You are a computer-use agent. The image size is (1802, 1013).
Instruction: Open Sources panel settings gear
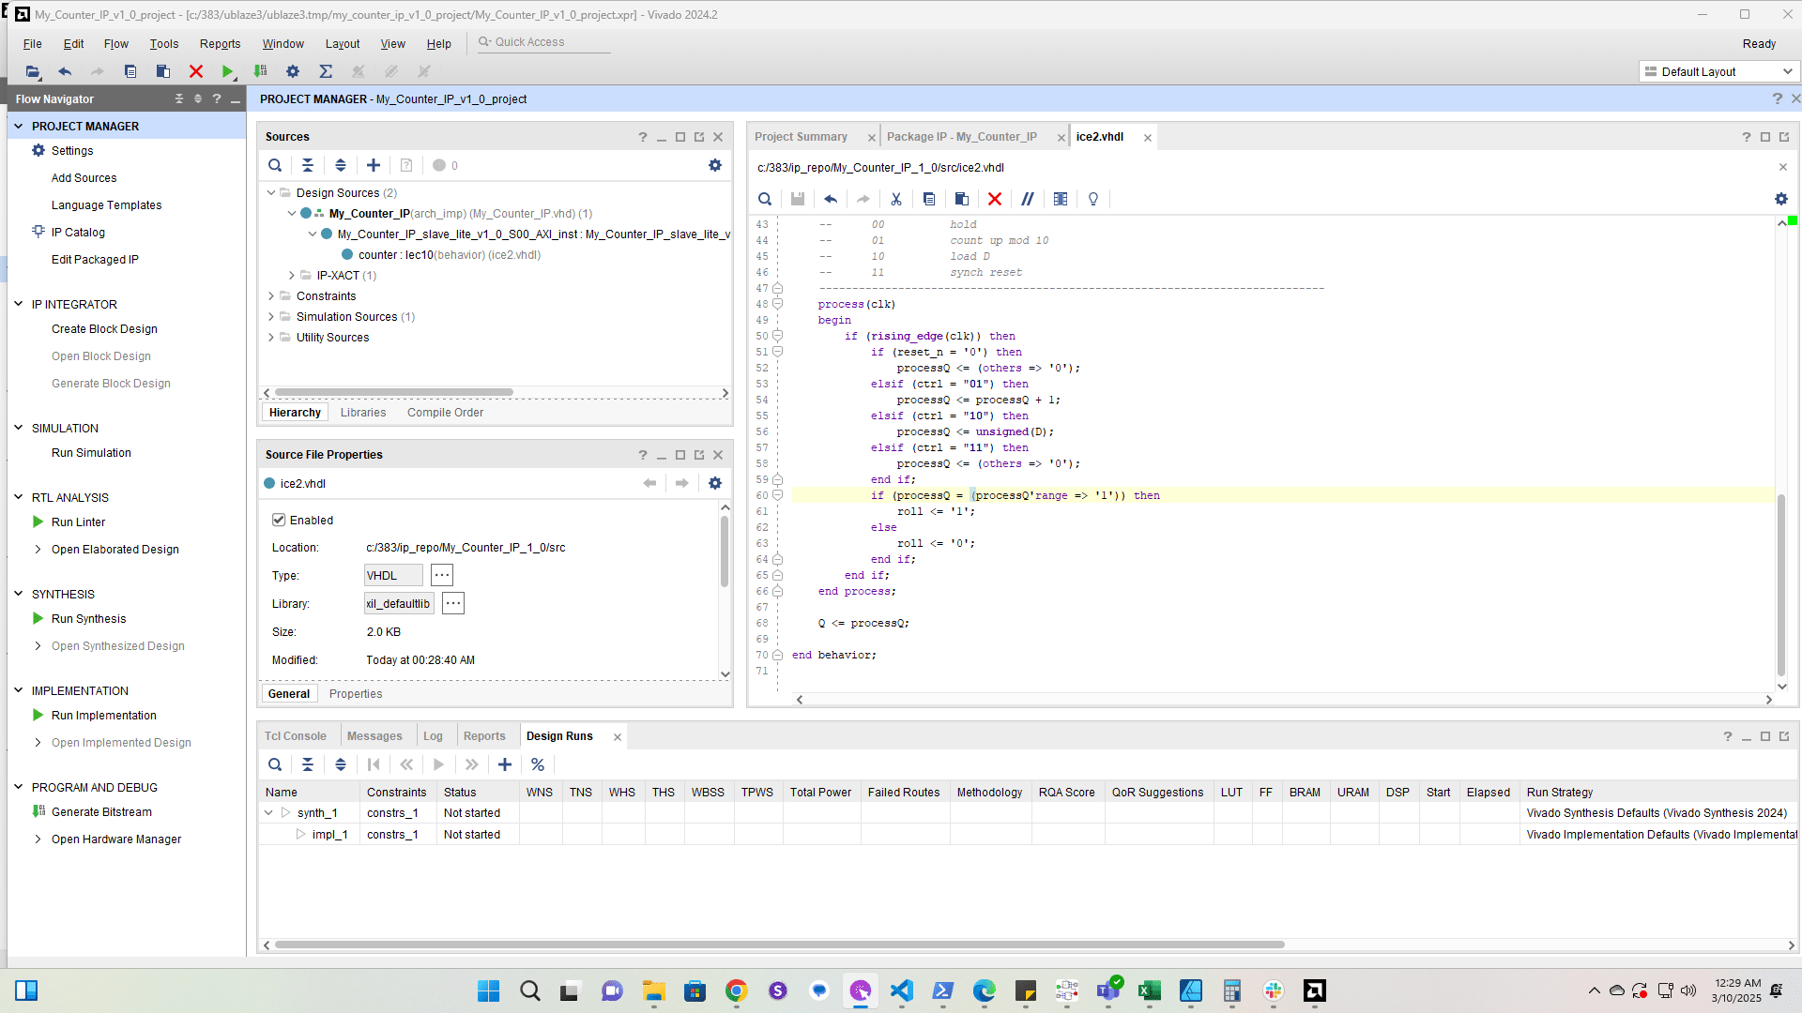[x=715, y=165]
